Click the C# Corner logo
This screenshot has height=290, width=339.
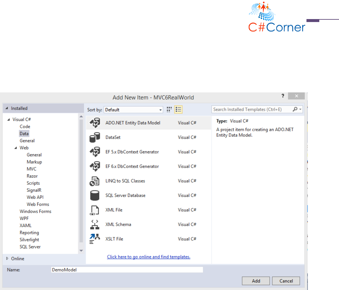coord(277,17)
